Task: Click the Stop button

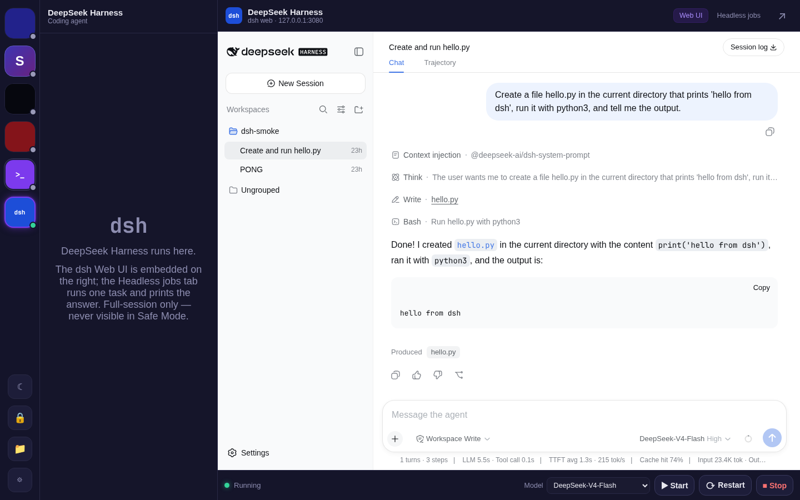Action: pos(774,486)
